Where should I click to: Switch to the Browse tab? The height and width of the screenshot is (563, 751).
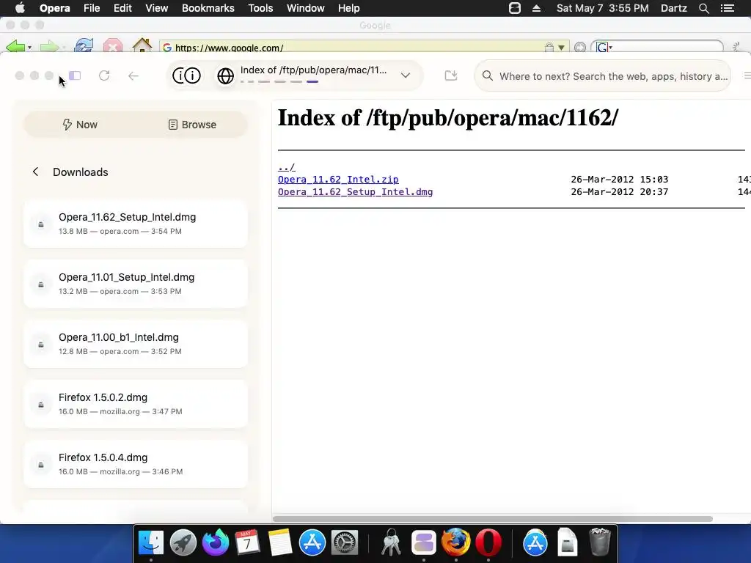(192, 125)
